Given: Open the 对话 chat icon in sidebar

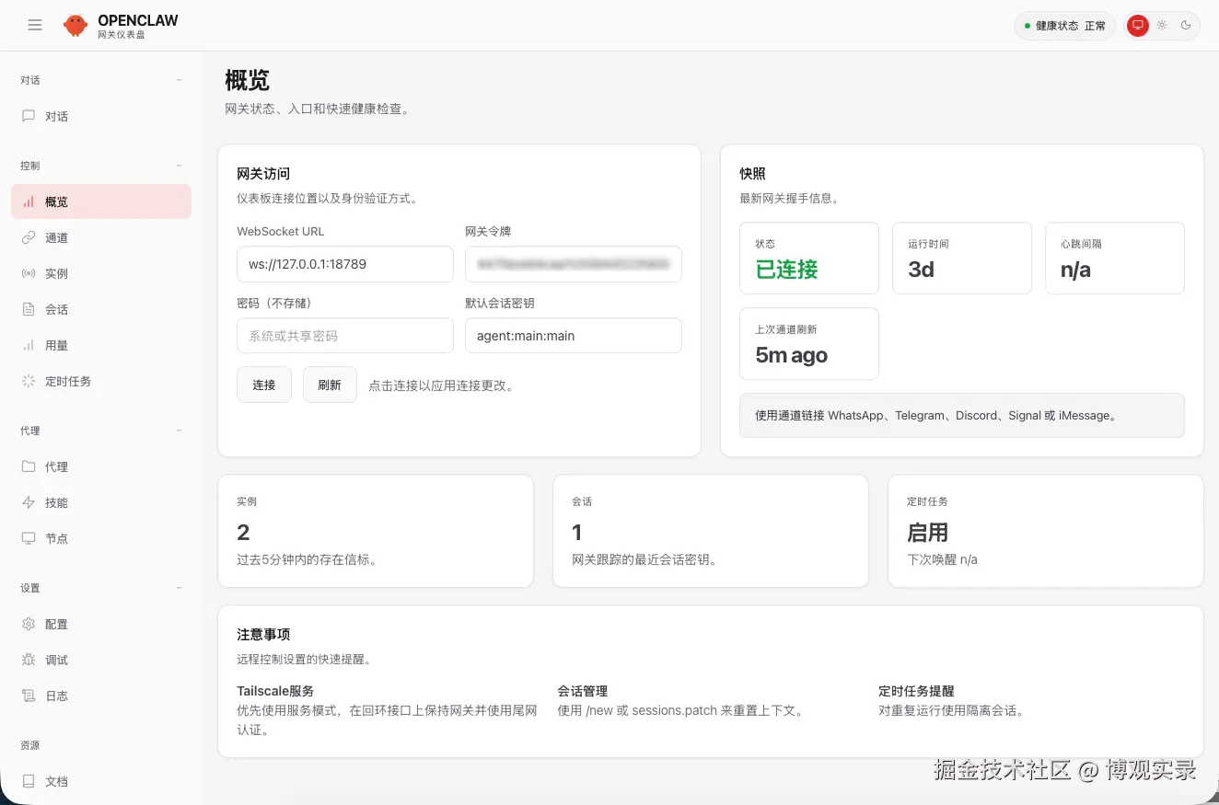Looking at the screenshot, I should (29, 117).
